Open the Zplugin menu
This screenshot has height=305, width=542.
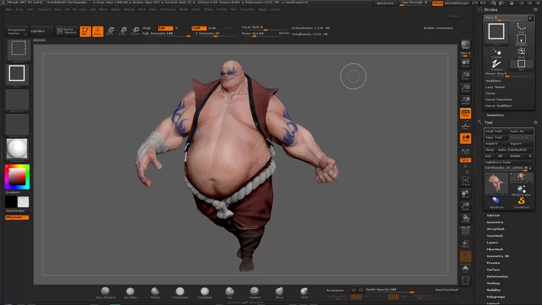click(262, 9)
